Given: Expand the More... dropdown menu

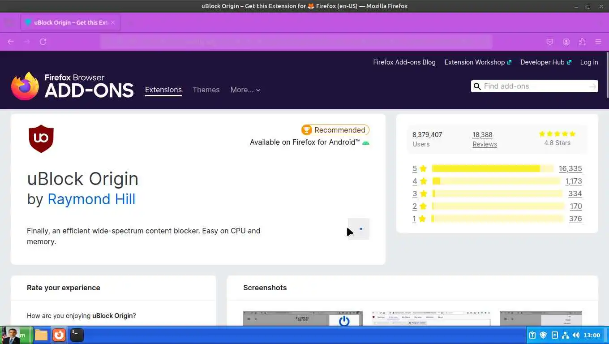Looking at the screenshot, I should pos(245,90).
